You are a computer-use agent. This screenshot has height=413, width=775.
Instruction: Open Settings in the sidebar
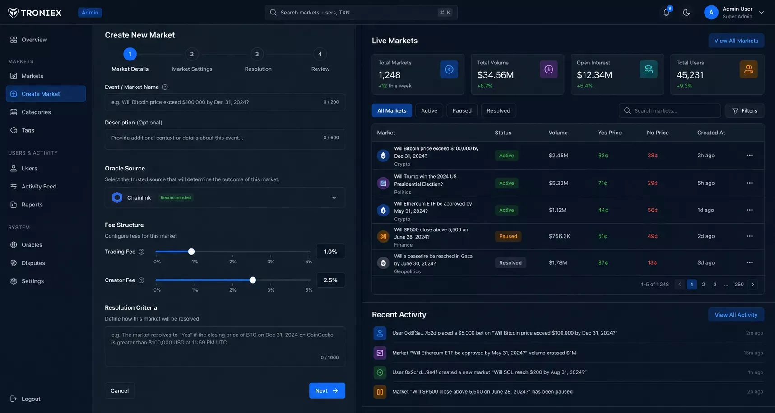coord(46,281)
